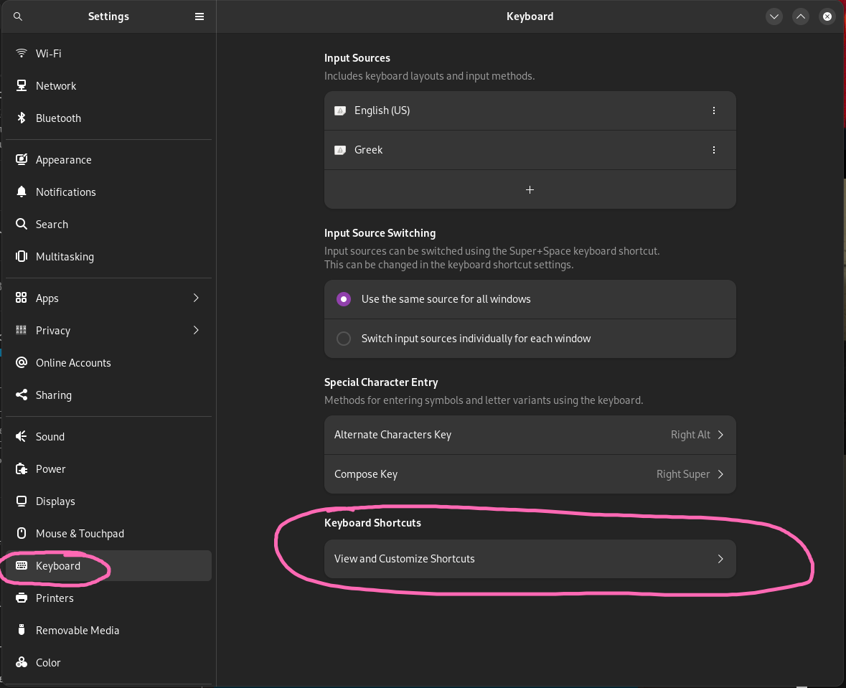846x688 pixels.
Task: Click the Greek keyboard layout icon
Action: click(340, 150)
